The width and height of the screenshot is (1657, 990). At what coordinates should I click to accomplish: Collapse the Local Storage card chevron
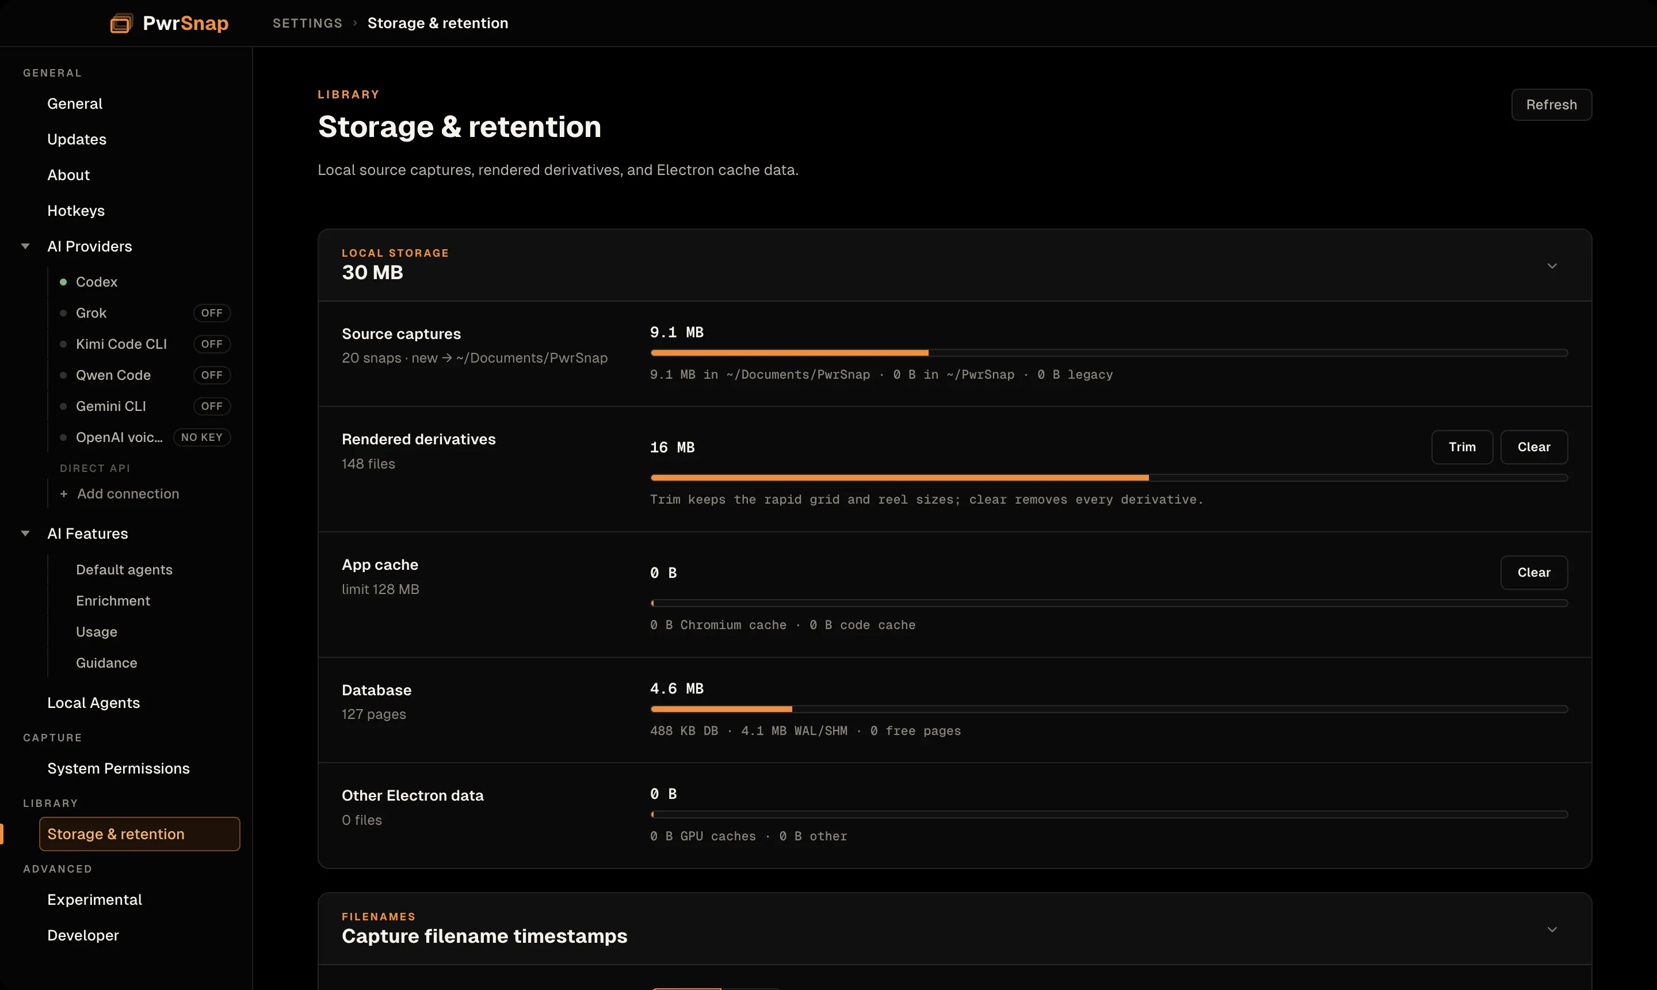[x=1552, y=265]
